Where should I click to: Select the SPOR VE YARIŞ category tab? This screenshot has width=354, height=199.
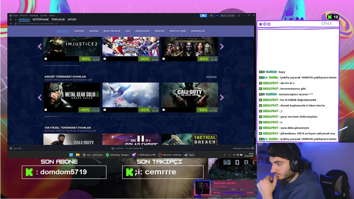178,31
